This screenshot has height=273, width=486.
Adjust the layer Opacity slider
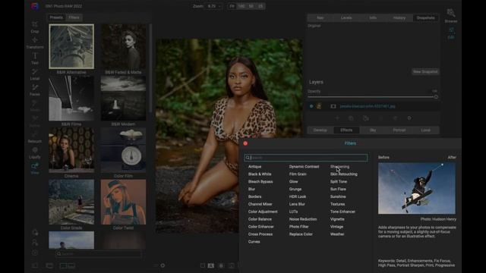[372, 97]
